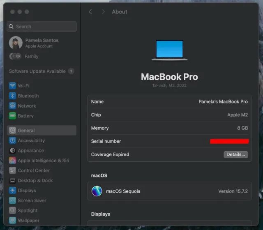Click the Software Update badge showing 1
This screenshot has height=230, width=263.
[71, 71]
